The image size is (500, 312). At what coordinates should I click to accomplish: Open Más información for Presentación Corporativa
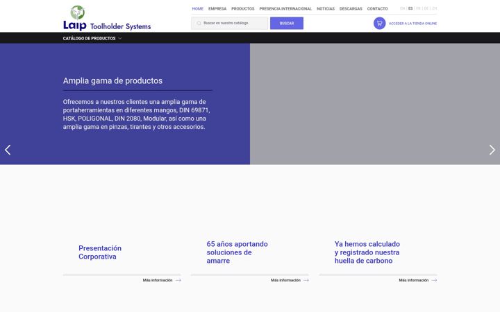tap(158, 280)
